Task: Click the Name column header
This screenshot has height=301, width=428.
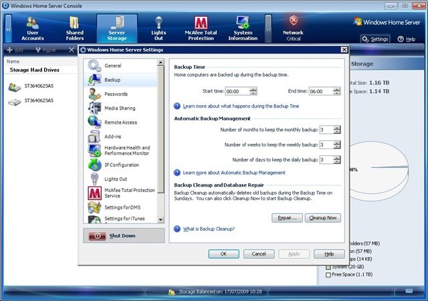Action: tap(13, 62)
